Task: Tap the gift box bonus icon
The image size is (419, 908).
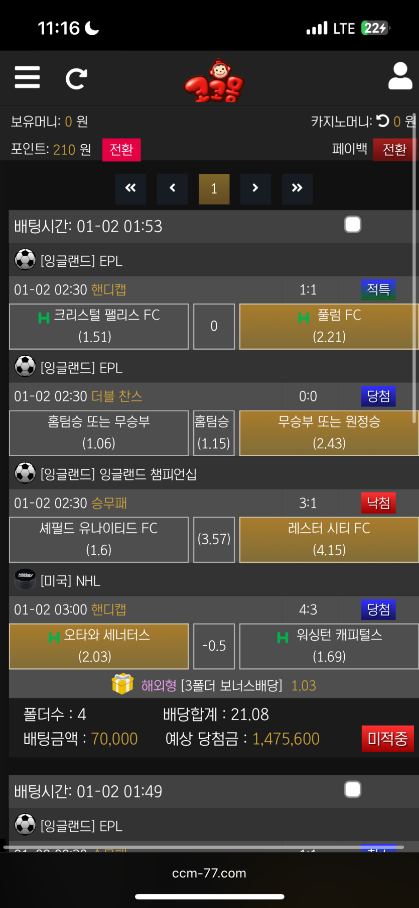Action: (122, 684)
